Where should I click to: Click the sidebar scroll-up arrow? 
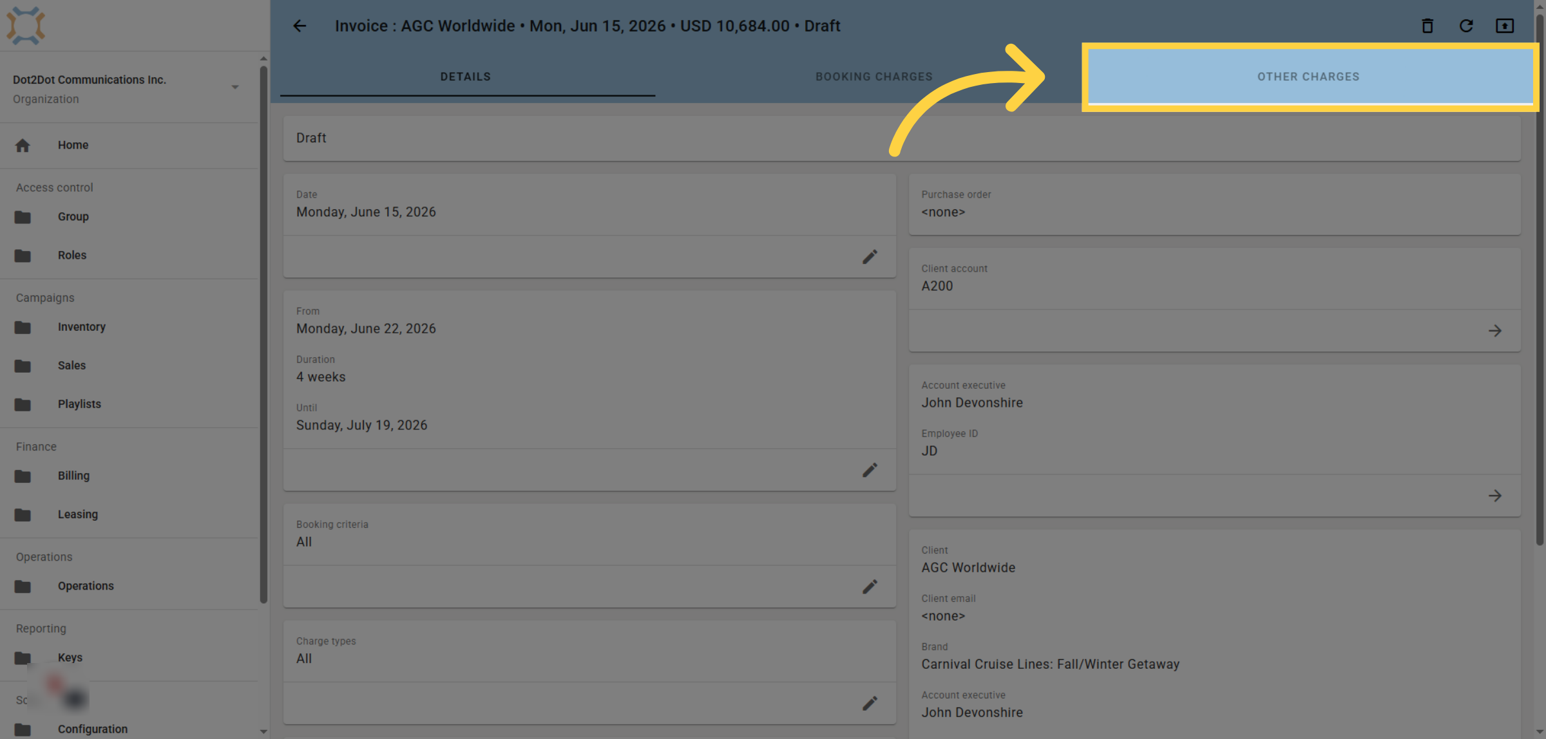pos(263,59)
